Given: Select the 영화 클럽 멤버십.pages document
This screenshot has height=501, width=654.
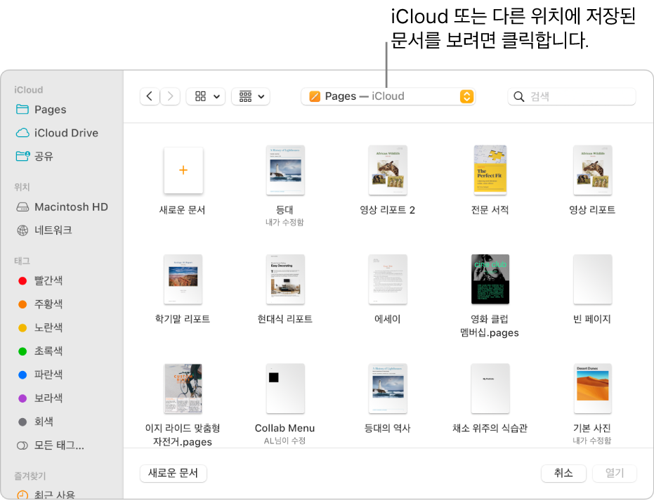Looking at the screenshot, I should [x=490, y=280].
